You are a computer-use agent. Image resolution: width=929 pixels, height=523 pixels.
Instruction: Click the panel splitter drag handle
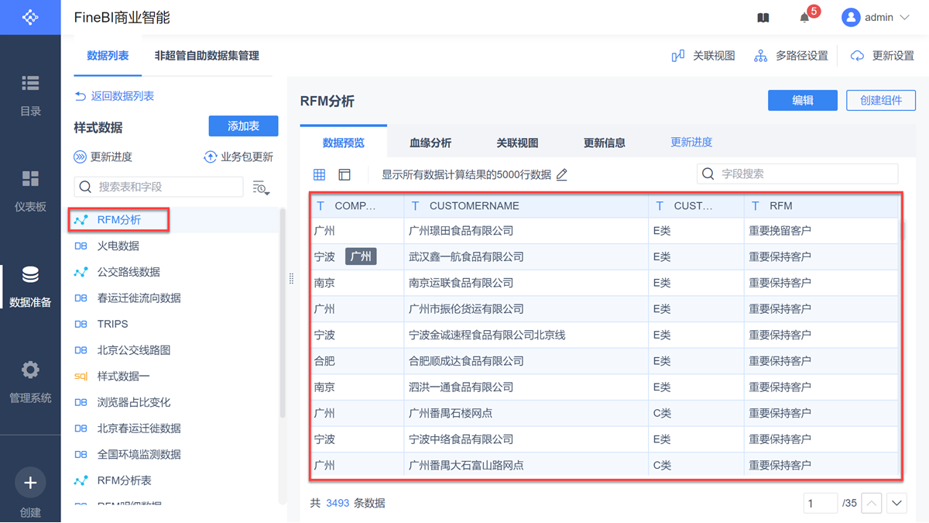291,279
